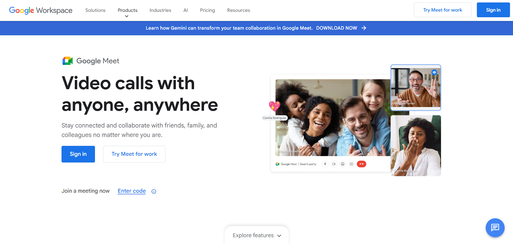Click the DOWNLOAD NOW banner link
Viewport: 513px width, 245px height.
click(337, 28)
